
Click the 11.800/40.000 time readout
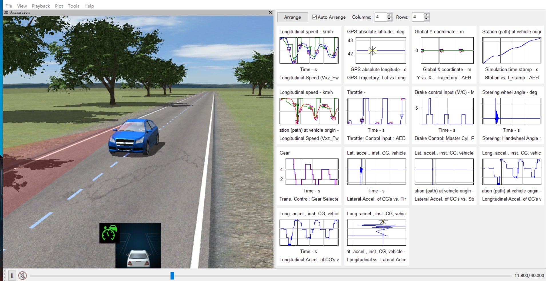(x=529, y=276)
